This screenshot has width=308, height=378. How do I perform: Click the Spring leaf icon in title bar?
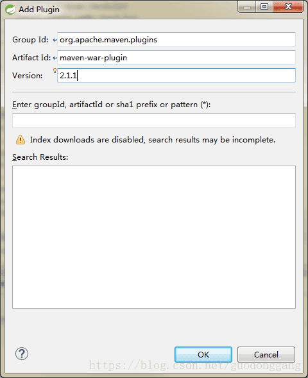click(10, 10)
